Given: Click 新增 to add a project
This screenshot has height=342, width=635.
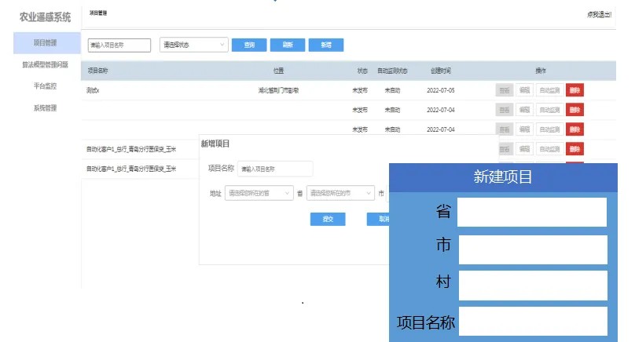Looking at the screenshot, I should 325,45.
